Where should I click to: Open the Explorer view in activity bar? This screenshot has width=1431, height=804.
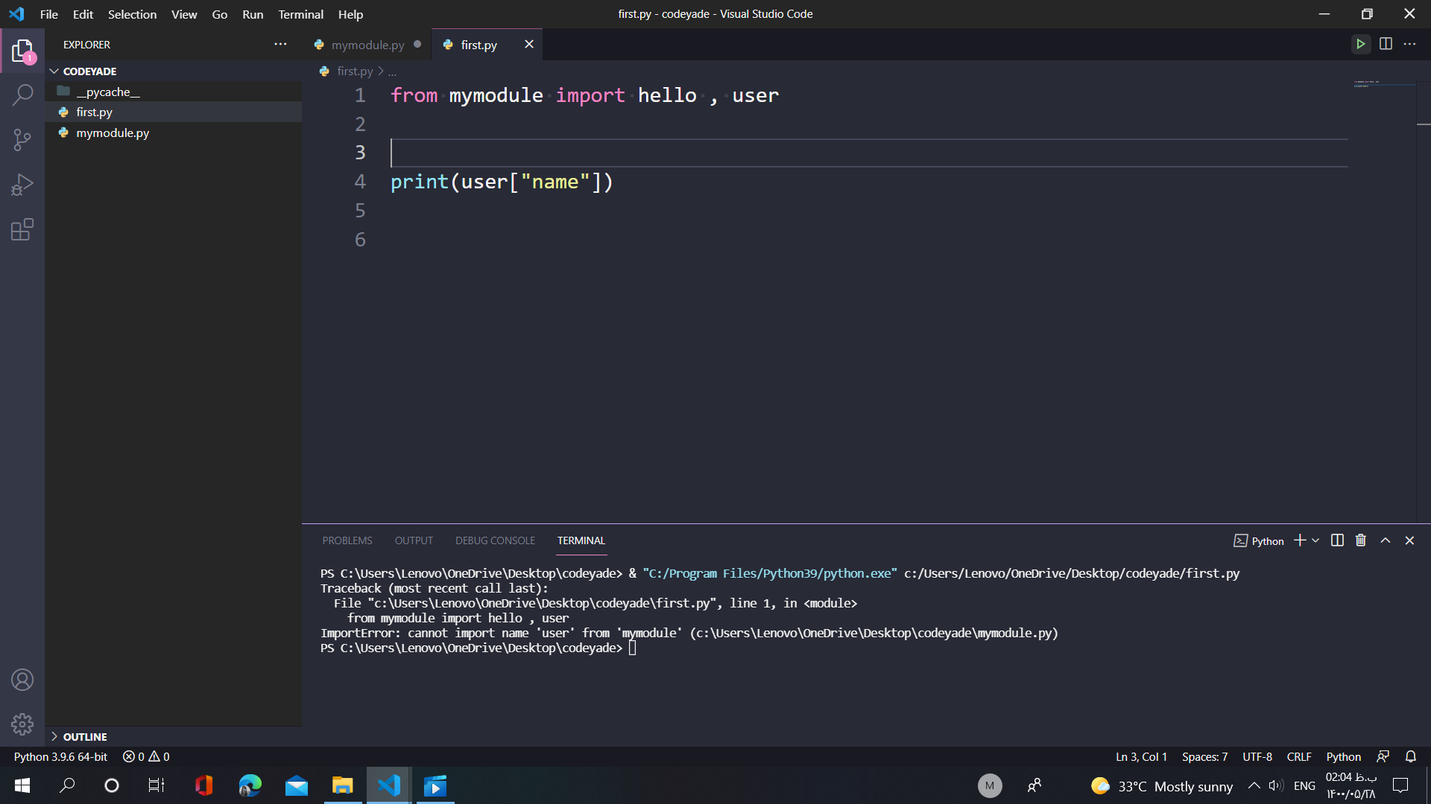coord(22,51)
